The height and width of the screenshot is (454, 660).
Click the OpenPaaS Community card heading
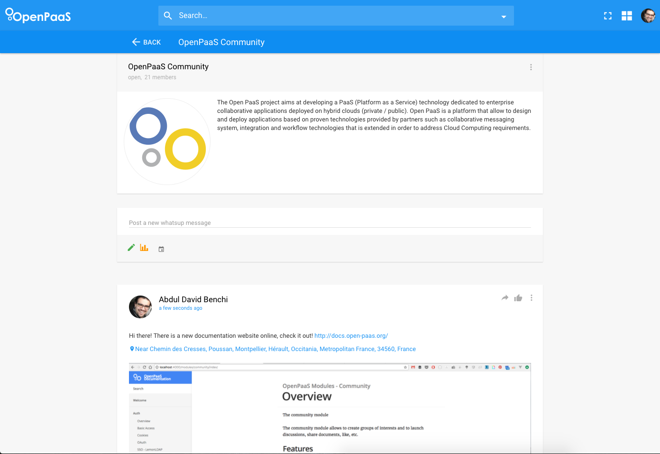[168, 66]
